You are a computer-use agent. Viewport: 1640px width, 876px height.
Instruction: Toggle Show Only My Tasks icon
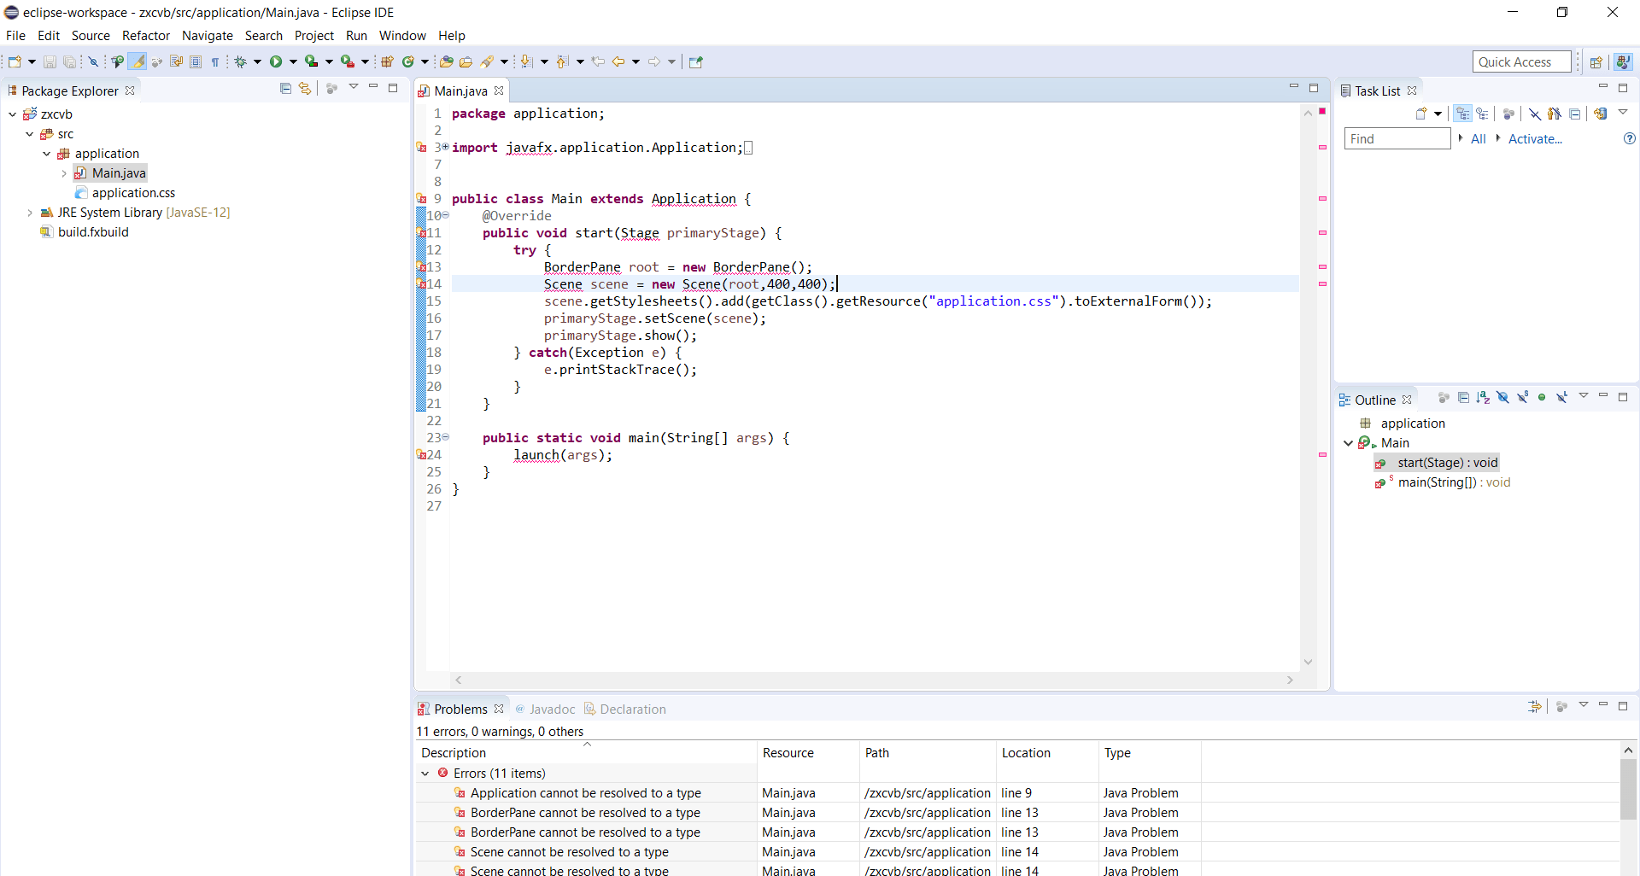coord(1555,114)
